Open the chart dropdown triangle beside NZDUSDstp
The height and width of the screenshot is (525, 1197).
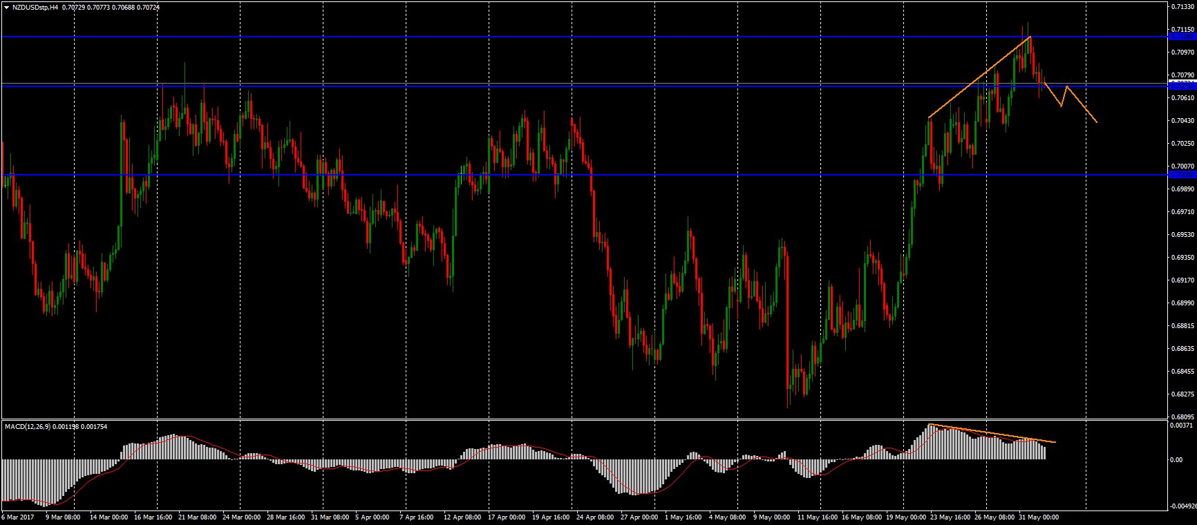pos(6,7)
